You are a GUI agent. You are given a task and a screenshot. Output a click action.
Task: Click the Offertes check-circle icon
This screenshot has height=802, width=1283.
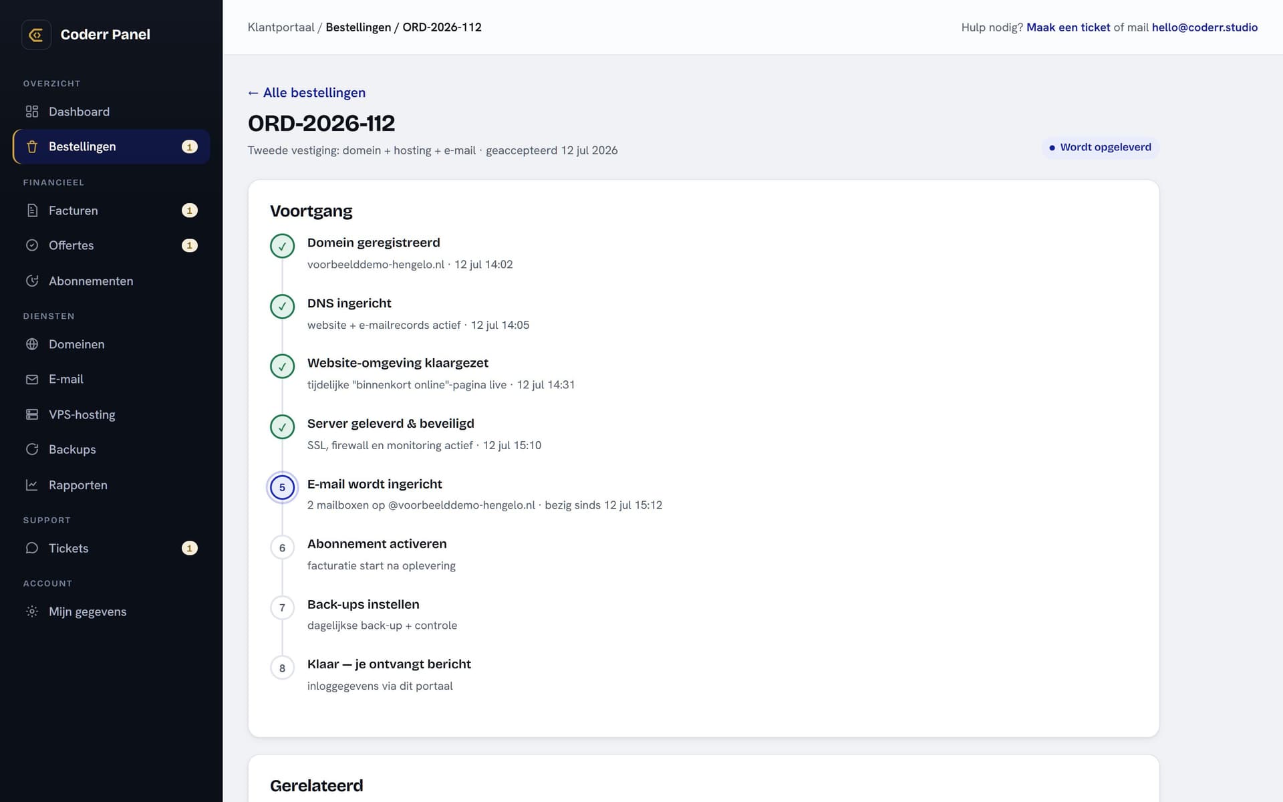(32, 245)
